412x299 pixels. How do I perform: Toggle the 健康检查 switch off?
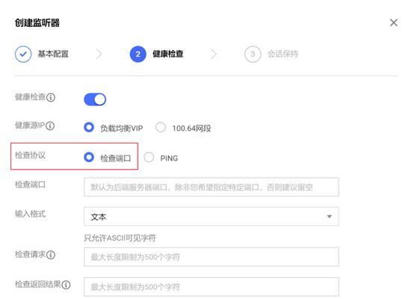click(x=95, y=99)
